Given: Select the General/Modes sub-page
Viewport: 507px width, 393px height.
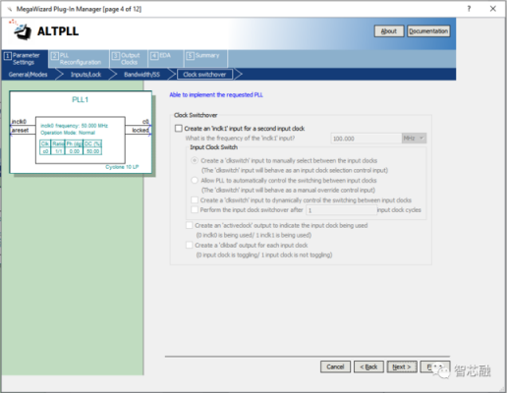Looking at the screenshot, I should (28, 75).
